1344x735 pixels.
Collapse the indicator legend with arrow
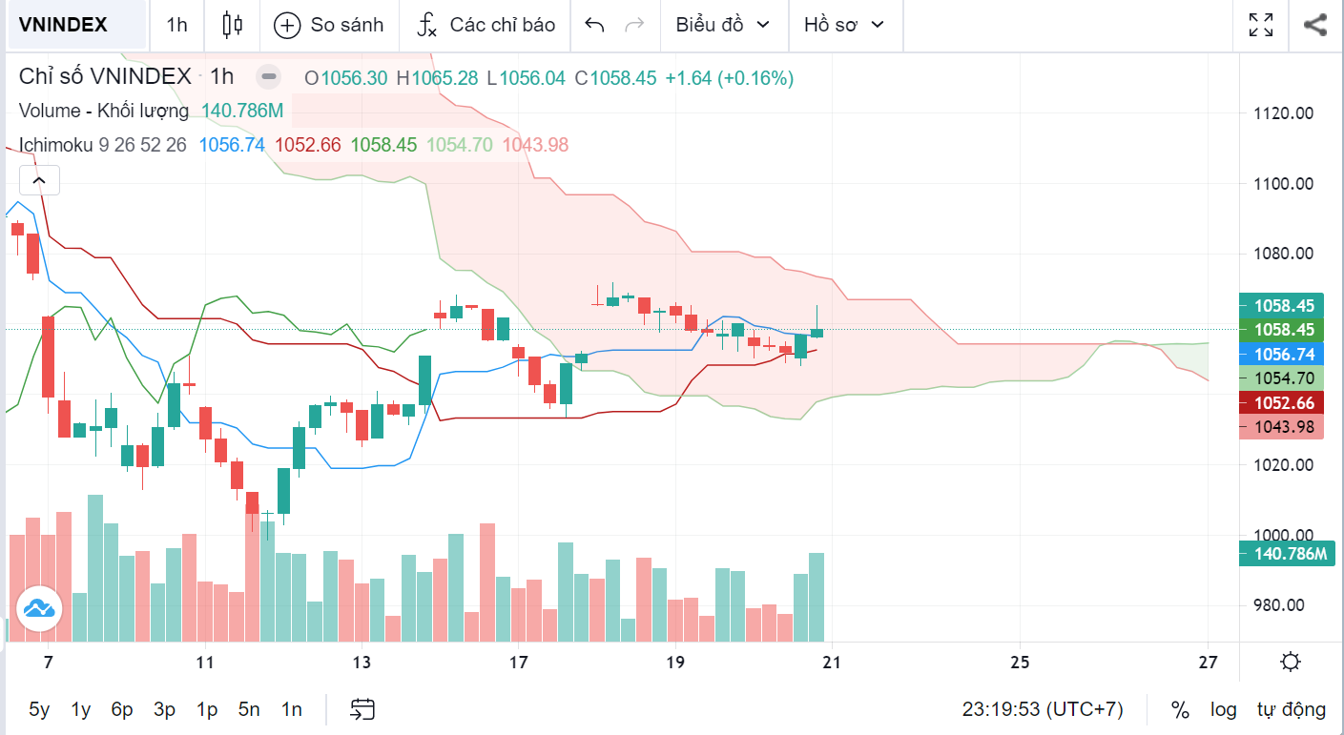coord(39,179)
